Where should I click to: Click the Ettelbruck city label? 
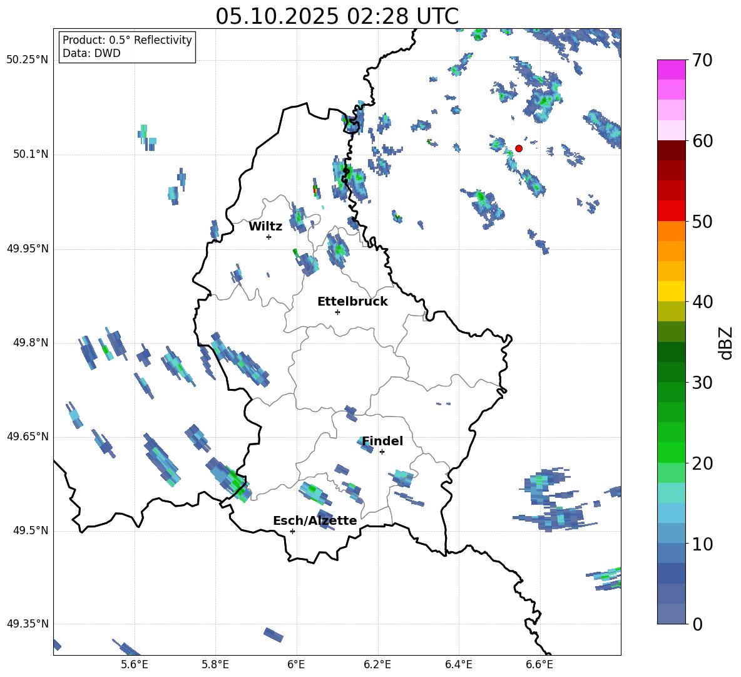352,302
